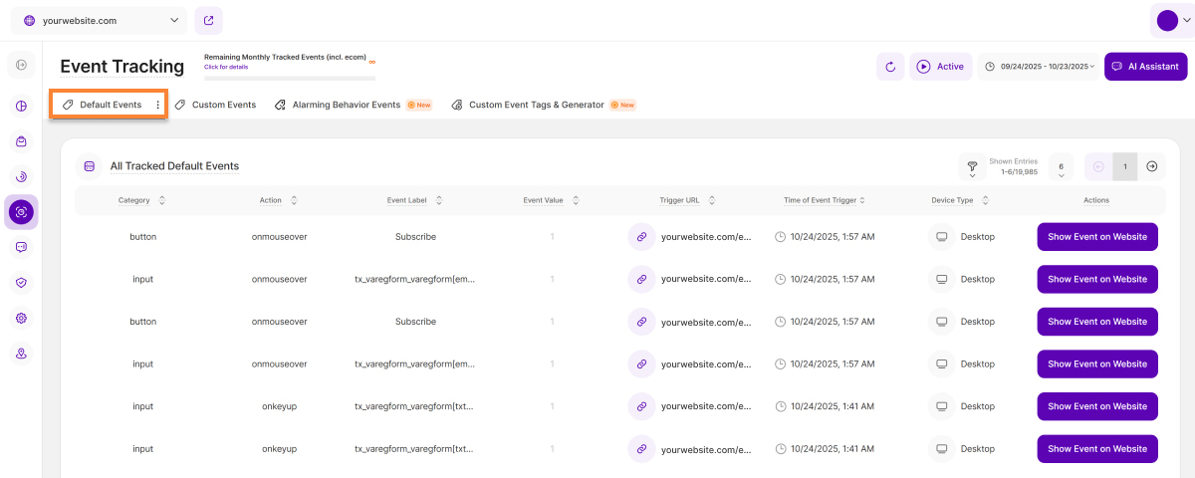
Task: Click the chat bubble sidebar icon
Action: click(x=21, y=247)
